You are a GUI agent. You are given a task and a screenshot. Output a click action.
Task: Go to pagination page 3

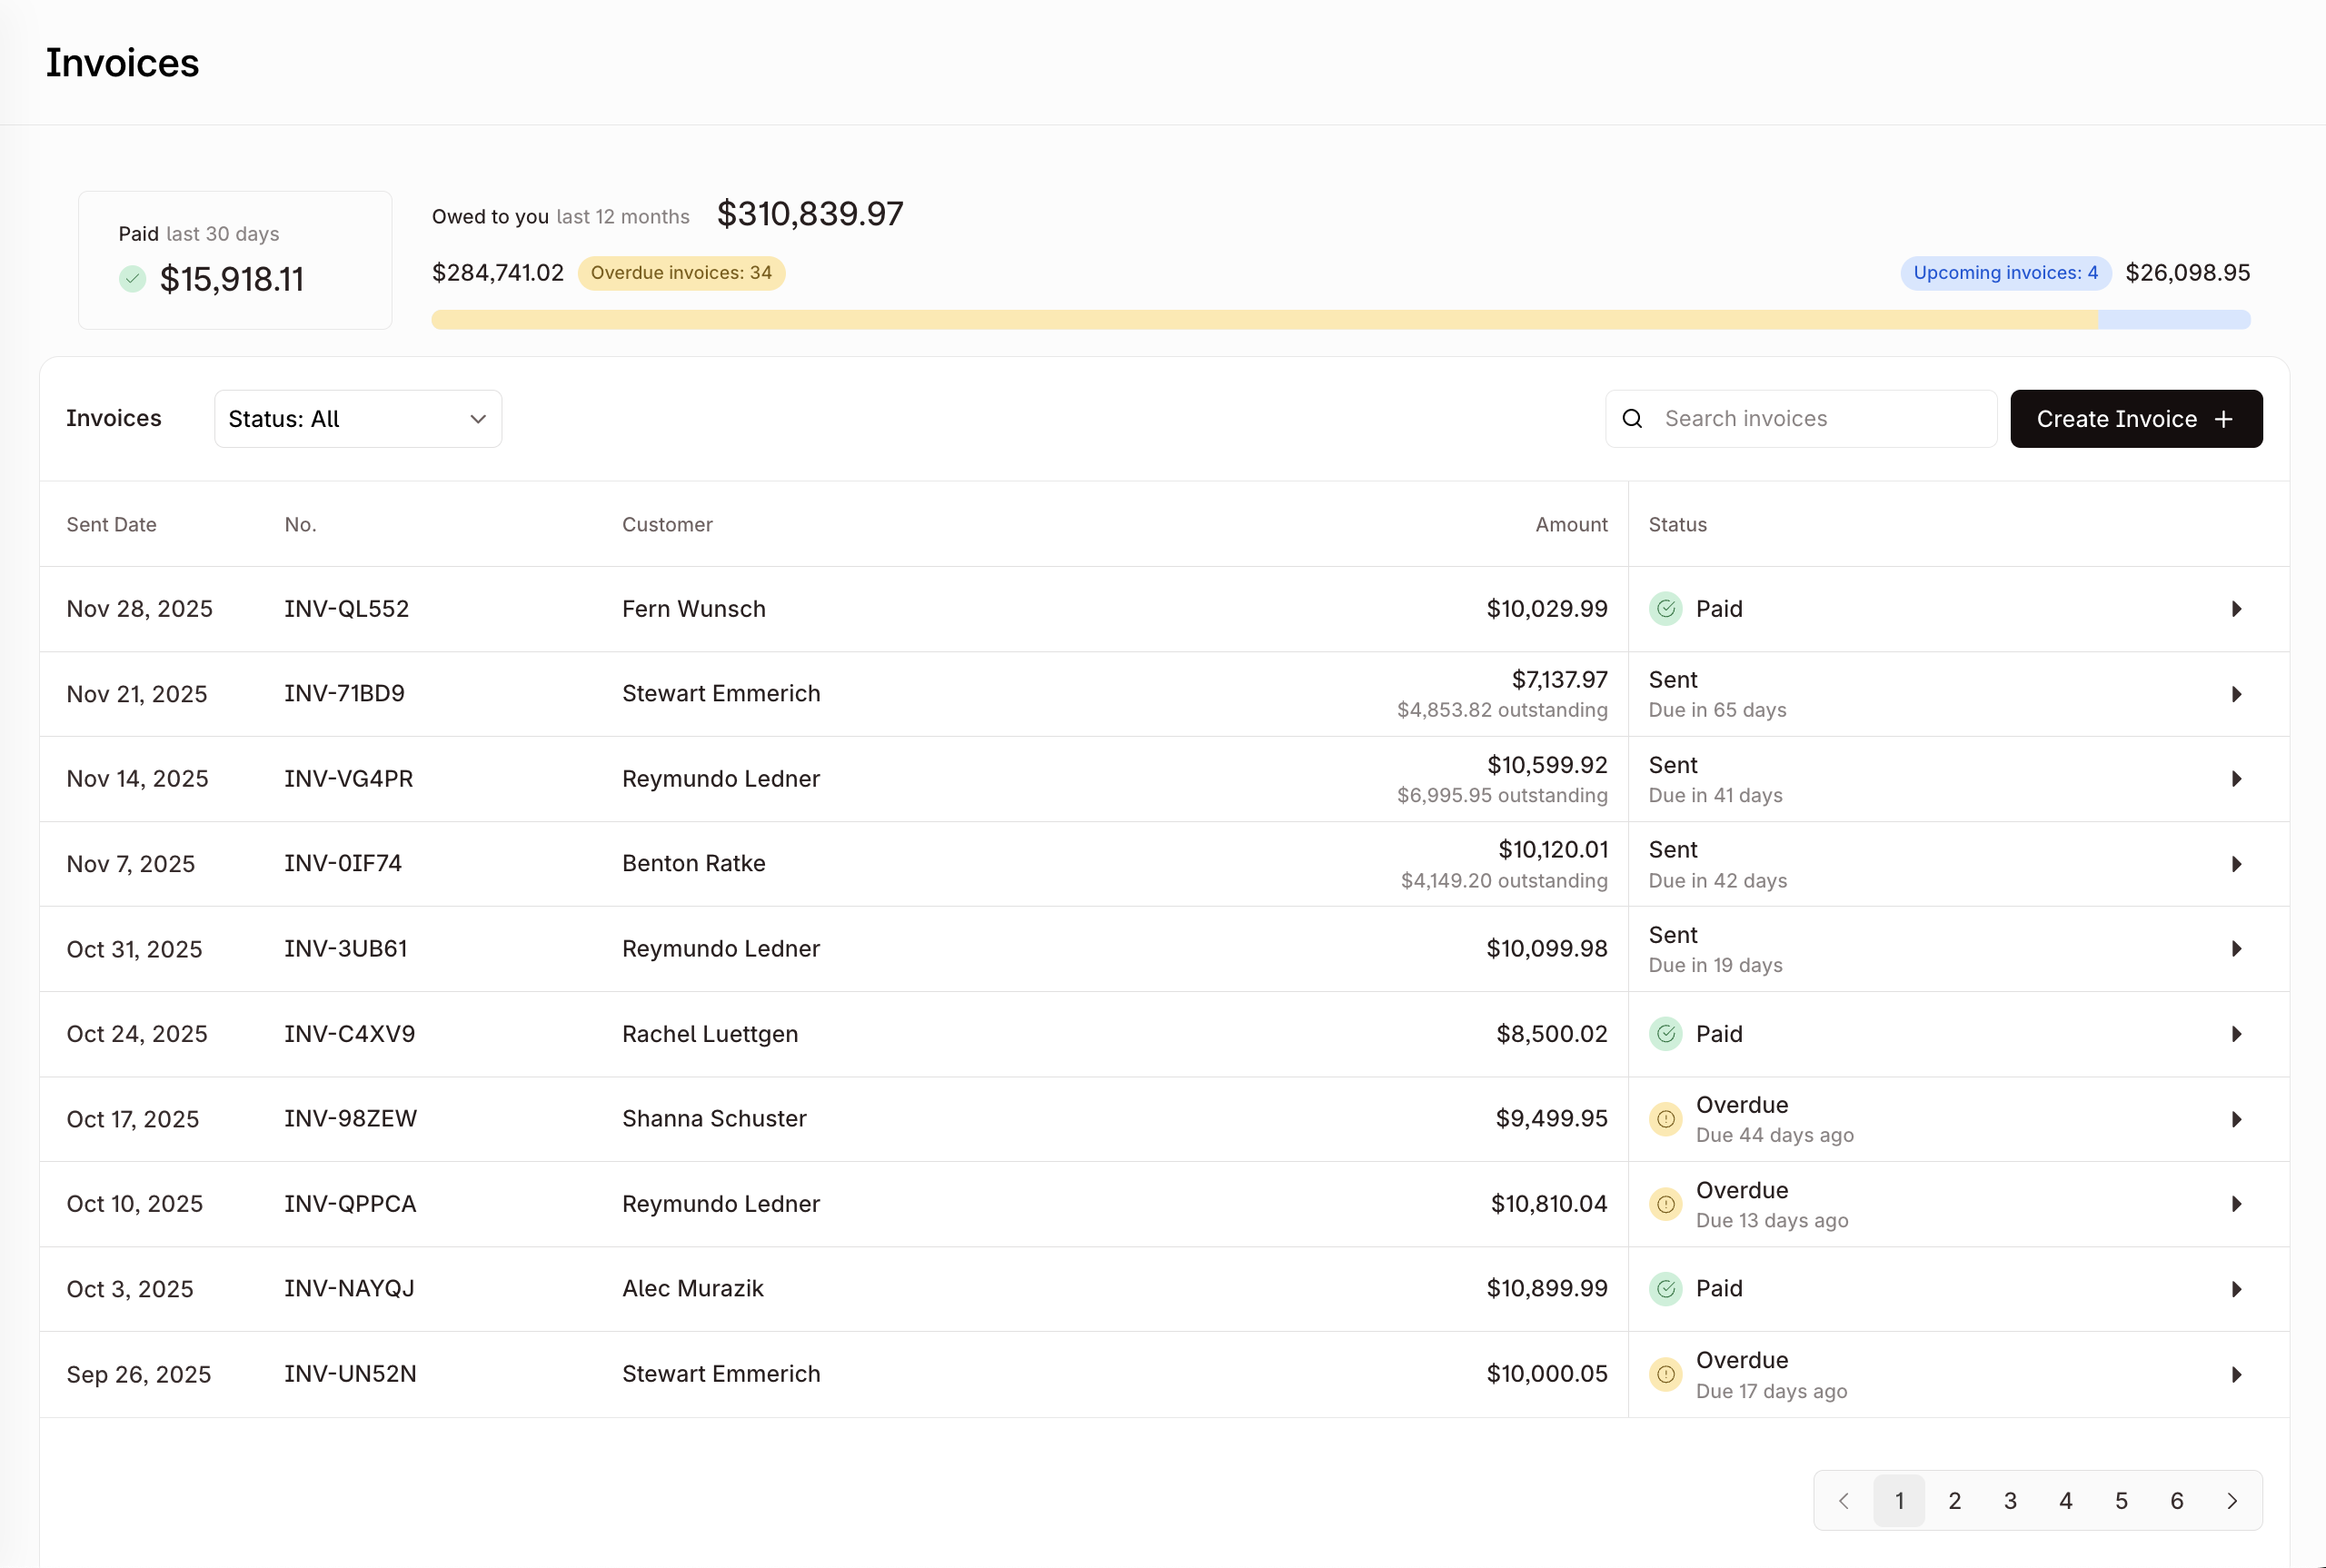[x=2011, y=1500]
